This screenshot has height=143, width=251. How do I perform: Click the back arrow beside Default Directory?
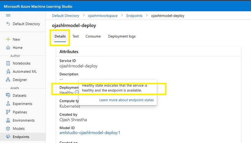[8, 24]
